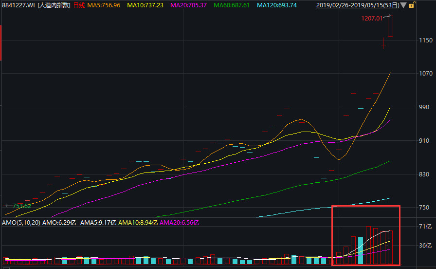The height and width of the screenshot is (269, 436).
Task: Toggle the yellow MA10:737.23 indicator label
Action: tap(145, 5)
